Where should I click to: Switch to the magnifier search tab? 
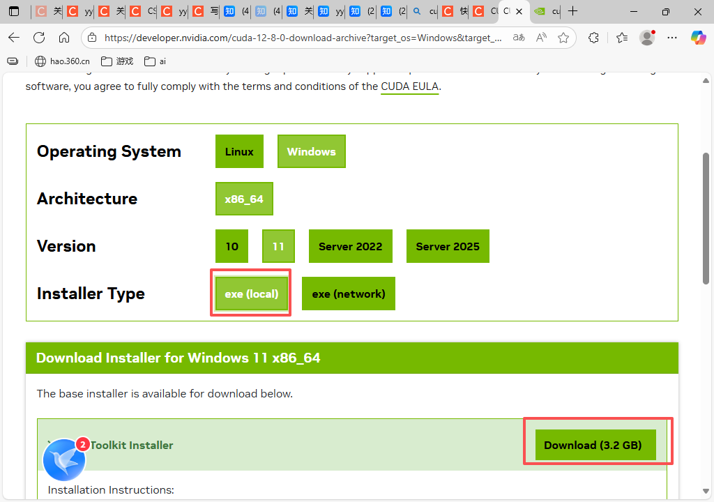click(x=424, y=11)
